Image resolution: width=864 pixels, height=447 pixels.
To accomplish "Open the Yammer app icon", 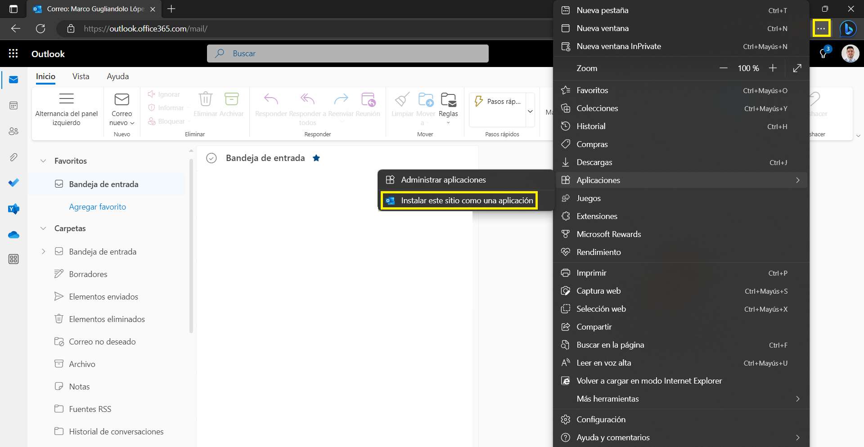I will tap(13, 209).
